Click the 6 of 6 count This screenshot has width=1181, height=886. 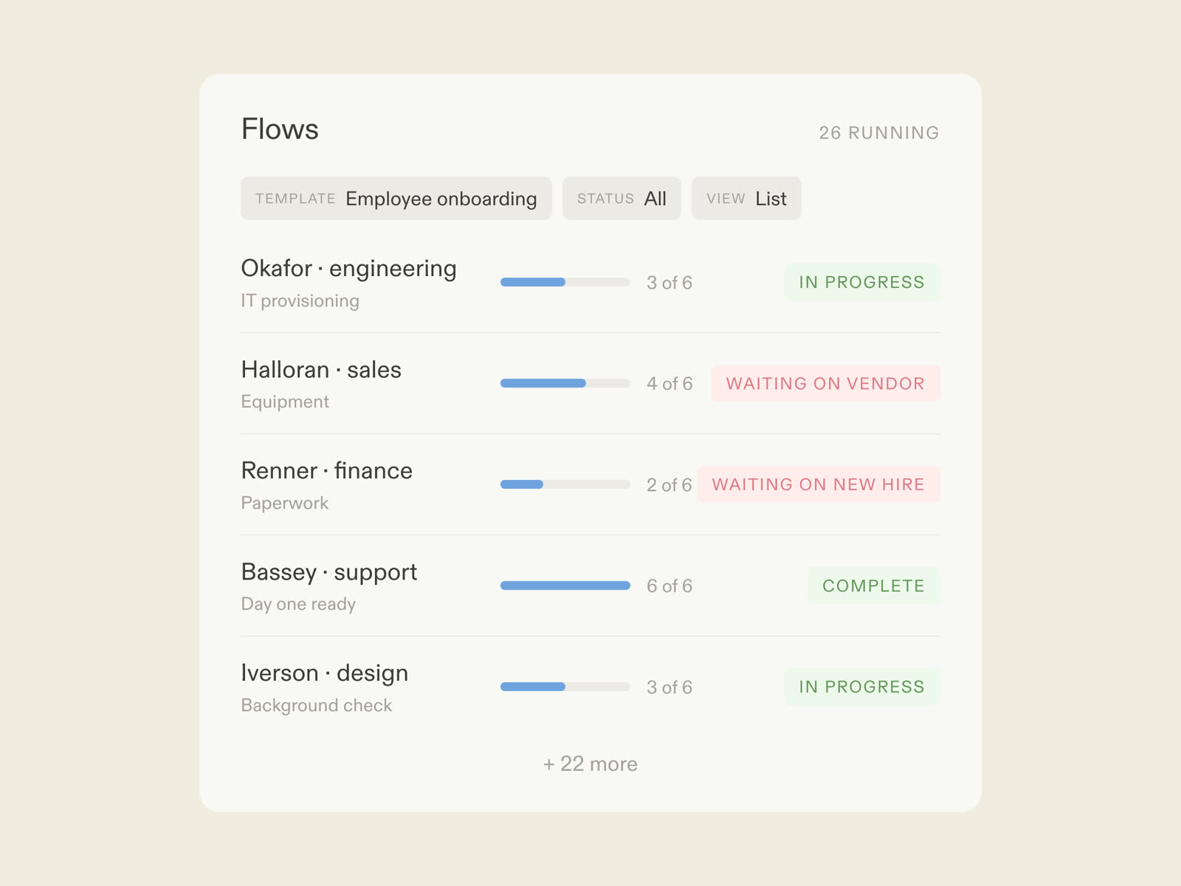point(669,586)
